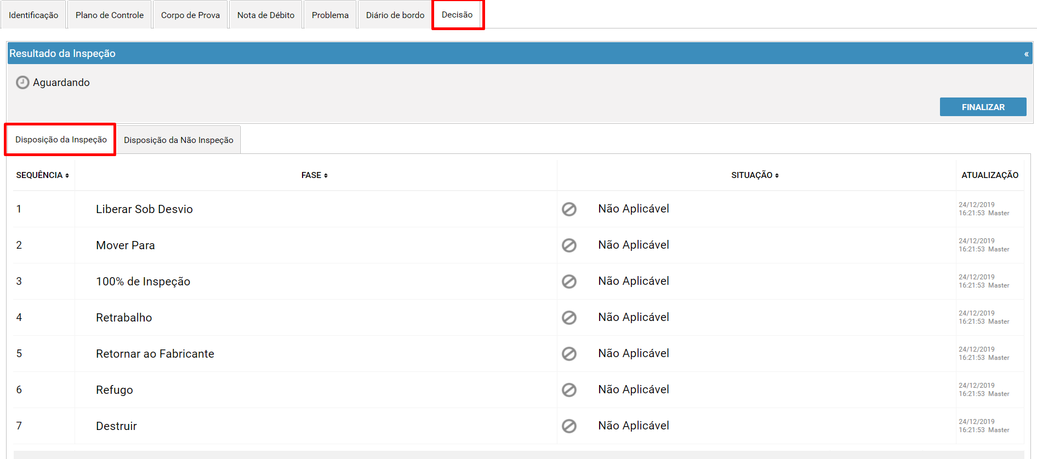Open the Identificação tab

tap(33, 15)
